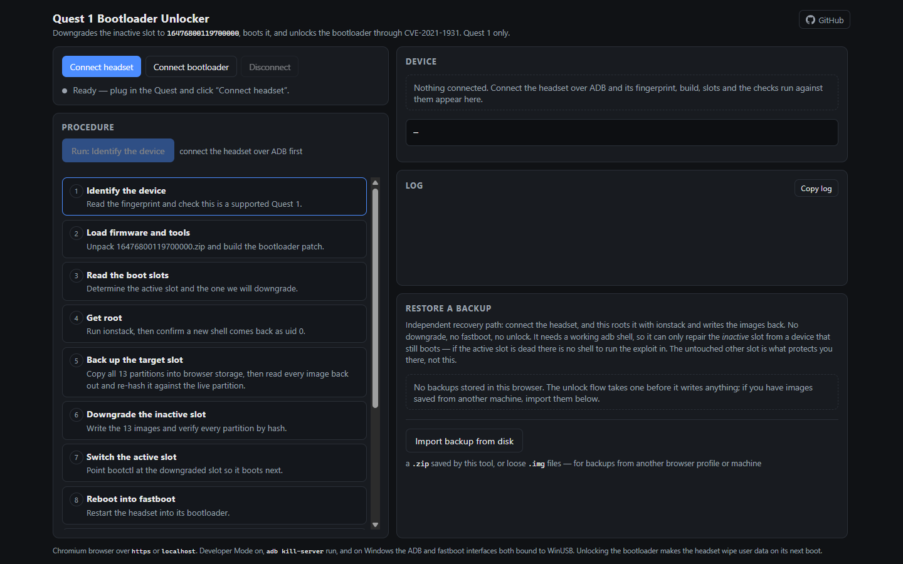This screenshot has height=564, width=903.
Task: Click Run: Identify the device button
Action: [x=118, y=151]
